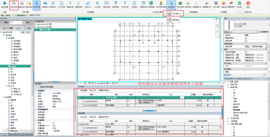Open 智能分类 tool
This screenshot has height=137, width=270.
pyautogui.click(x=21, y=5)
